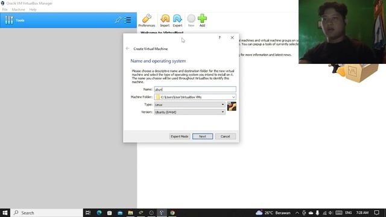Screen dimensions: 386x217
Task: Click into the Name text field
Action: (195, 89)
